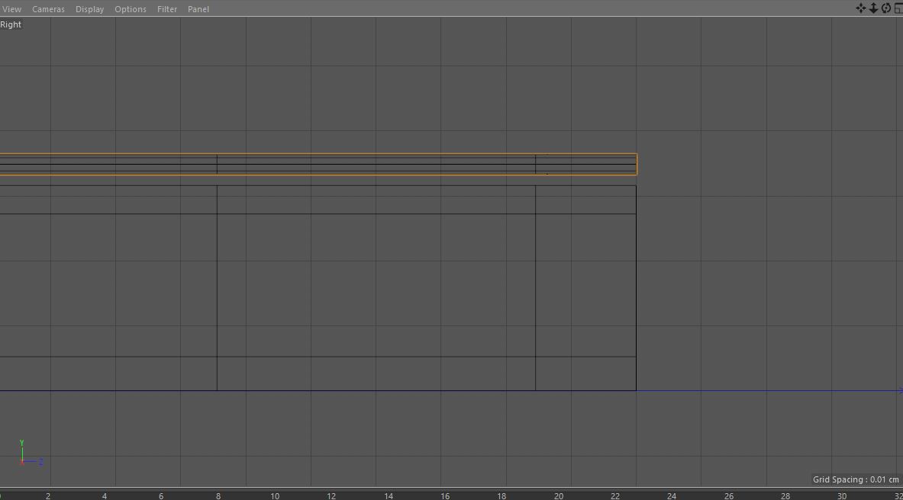The width and height of the screenshot is (903, 500).
Task: Click the viewport zoom (dolly) arrow icon
Action: click(873, 8)
